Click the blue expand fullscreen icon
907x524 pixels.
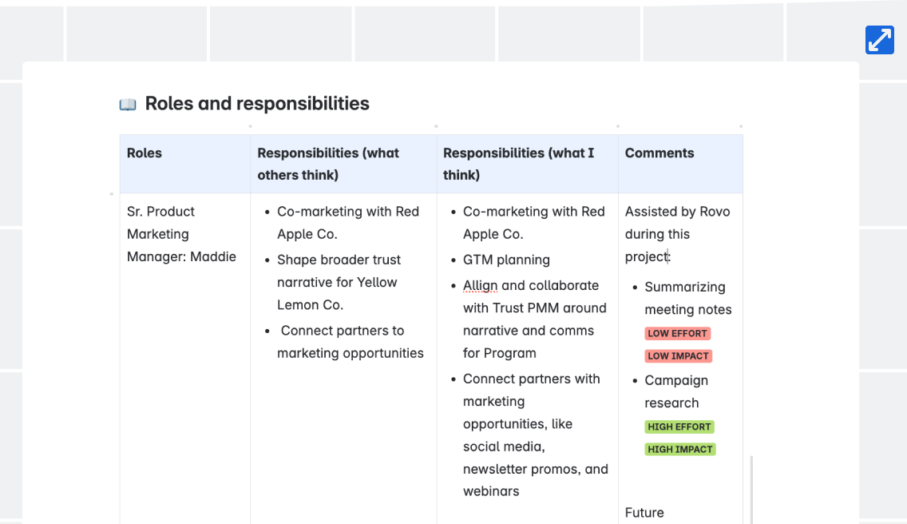pyautogui.click(x=879, y=40)
